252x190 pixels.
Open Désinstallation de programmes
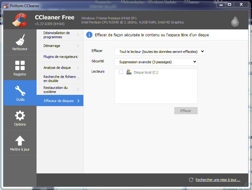tap(60, 35)
